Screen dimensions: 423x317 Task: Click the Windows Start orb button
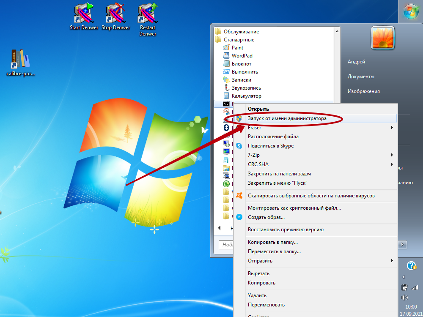pos(411,12)
